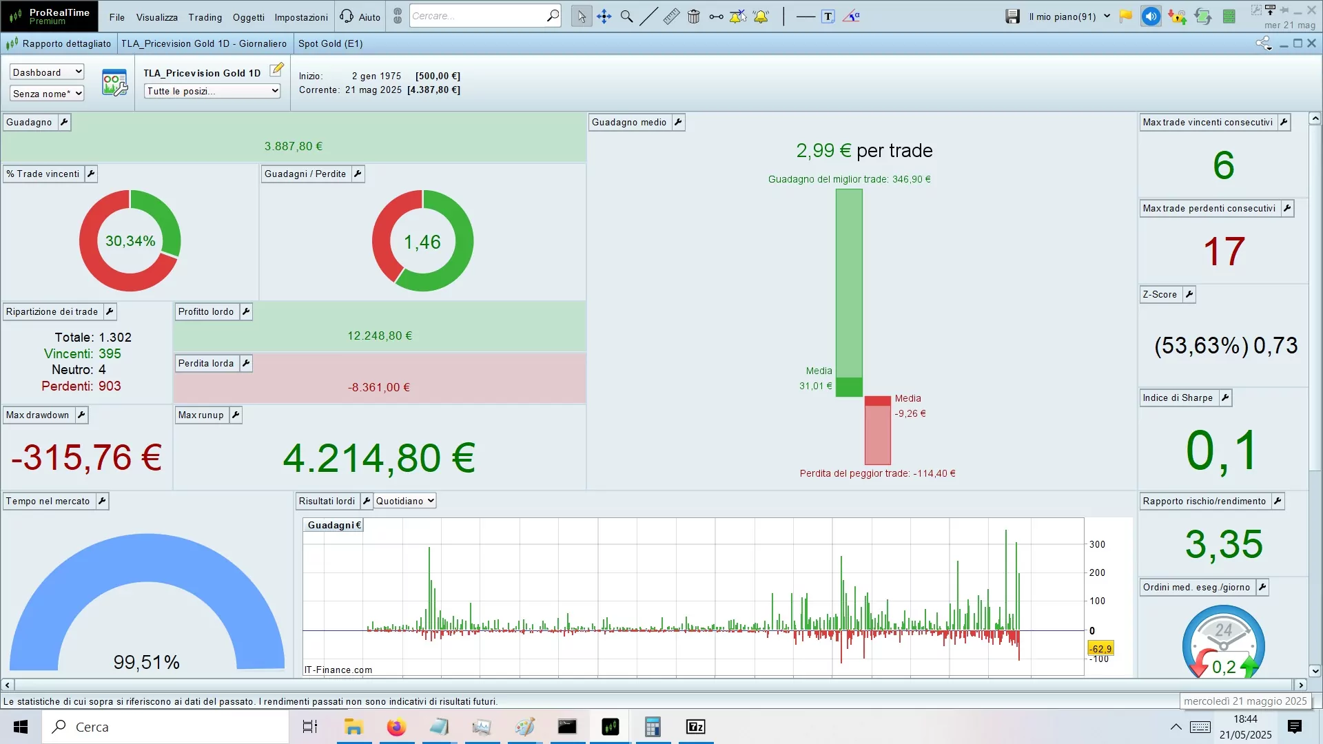This screenshot has width=1323, height=744.
Task: Open the 7z app in the taskbar
Action: (x=696, y=727)
